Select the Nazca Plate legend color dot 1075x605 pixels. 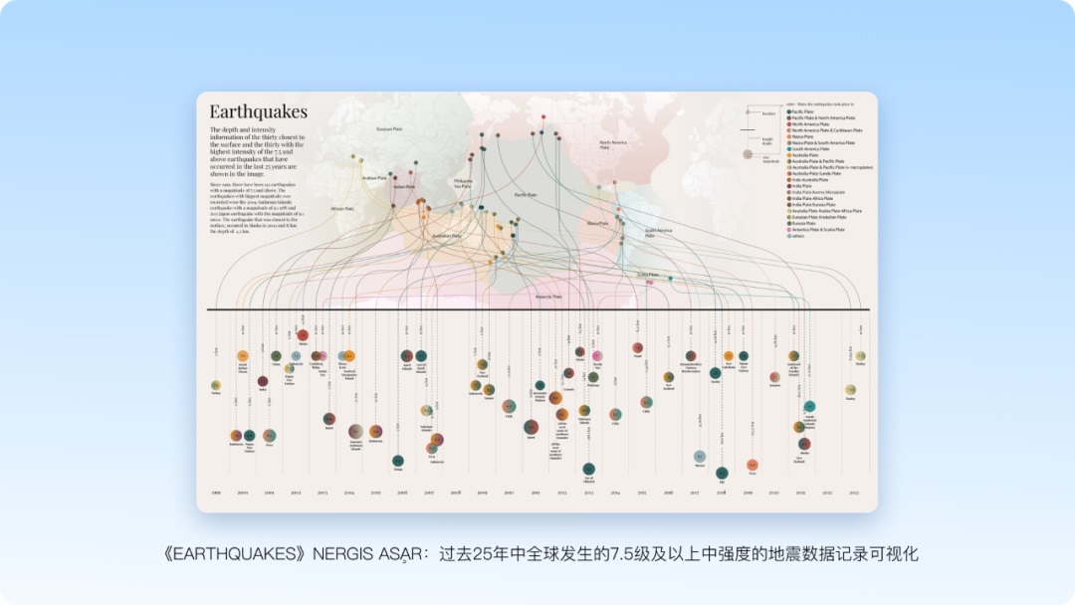tap(789, 136)
